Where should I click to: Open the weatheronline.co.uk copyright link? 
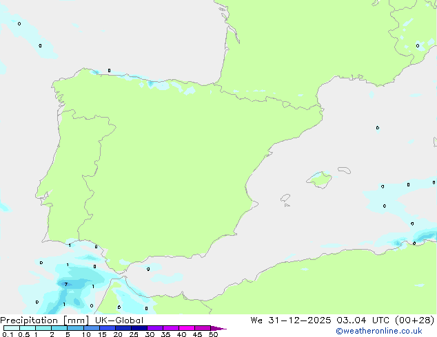tap(379, 331)
